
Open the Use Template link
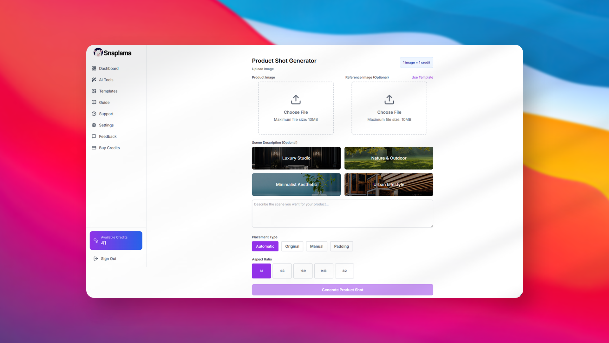[422, 77]
